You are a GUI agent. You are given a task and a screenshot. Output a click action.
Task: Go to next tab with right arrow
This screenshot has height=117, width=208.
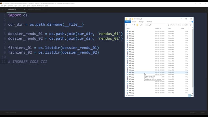5,10
